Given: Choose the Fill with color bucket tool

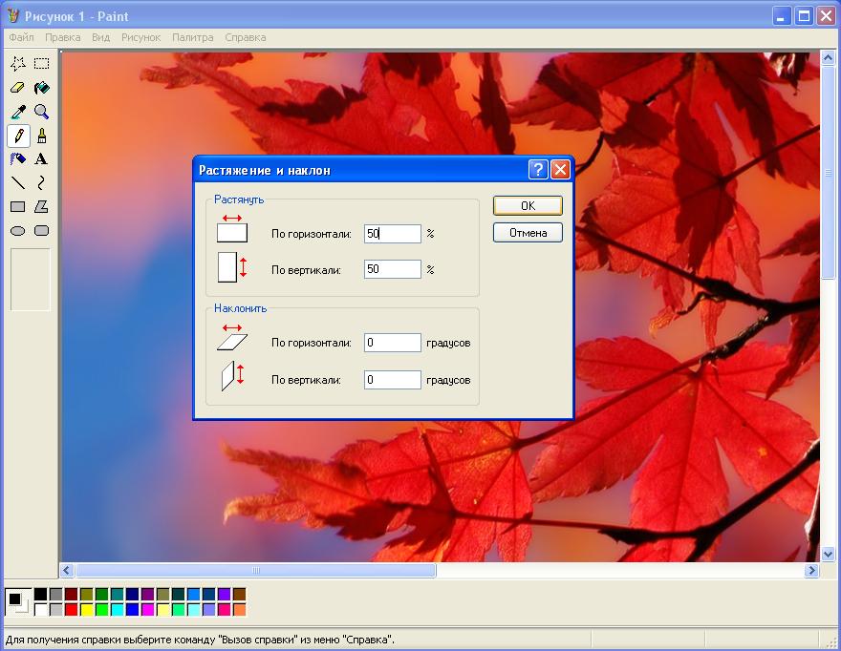Looking at the screenshot, I should 41,88.
